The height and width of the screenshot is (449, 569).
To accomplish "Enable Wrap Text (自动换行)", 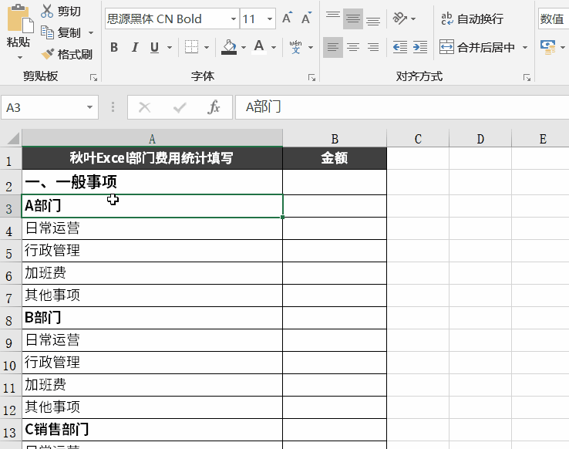I will pos(472,19).
